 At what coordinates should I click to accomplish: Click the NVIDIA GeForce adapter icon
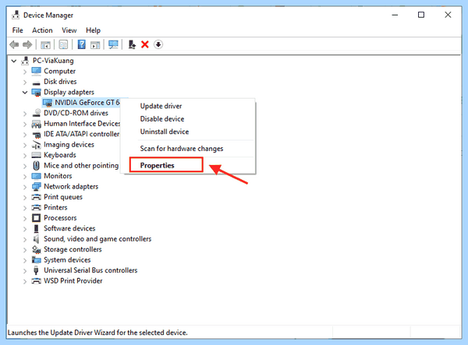pyautogui.click(x=48, y=103)
